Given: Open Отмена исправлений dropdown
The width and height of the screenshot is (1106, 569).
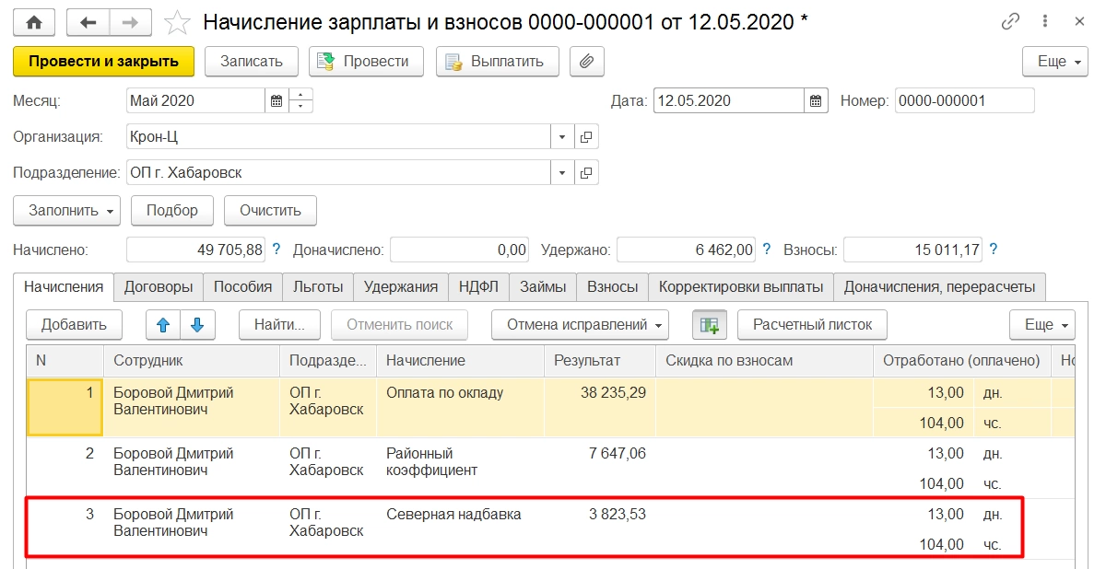Looking at the screenshot, I should [581, 324].
